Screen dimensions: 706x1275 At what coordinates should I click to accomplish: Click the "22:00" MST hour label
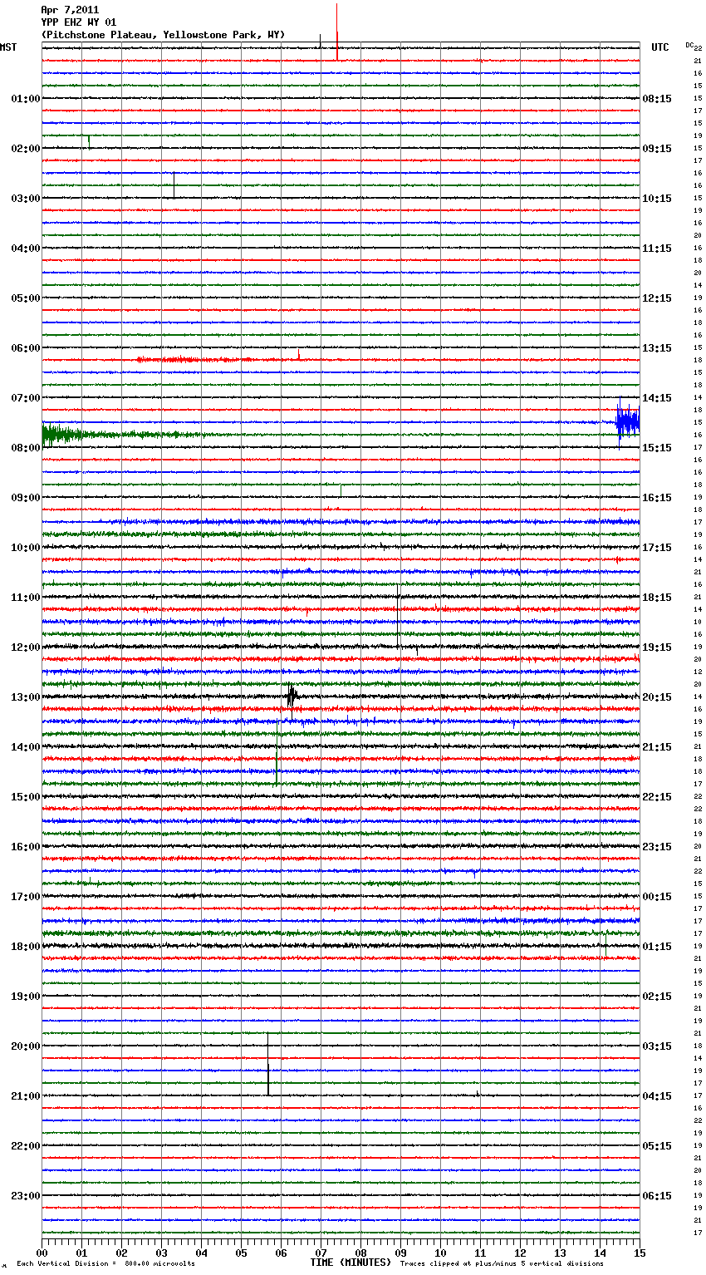[26, 1146]
